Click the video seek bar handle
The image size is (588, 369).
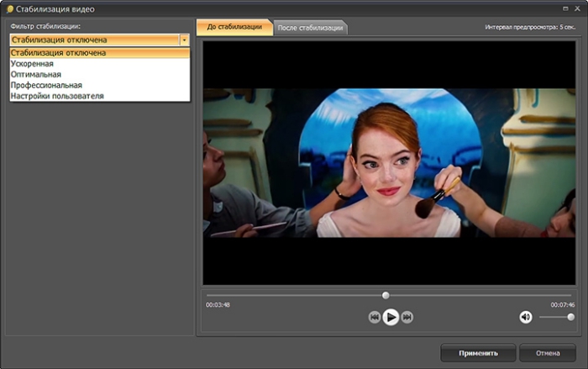pyautogui.click(x=386, y=295)
